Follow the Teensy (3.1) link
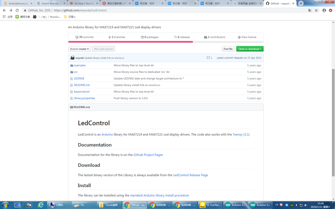This screenshot has height=209, width=335. click(x=241, y=135)
